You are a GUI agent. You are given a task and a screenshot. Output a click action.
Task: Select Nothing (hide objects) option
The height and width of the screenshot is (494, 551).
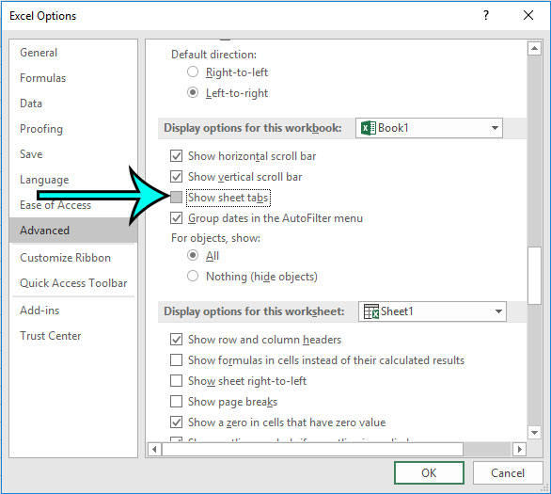point(193,276)
